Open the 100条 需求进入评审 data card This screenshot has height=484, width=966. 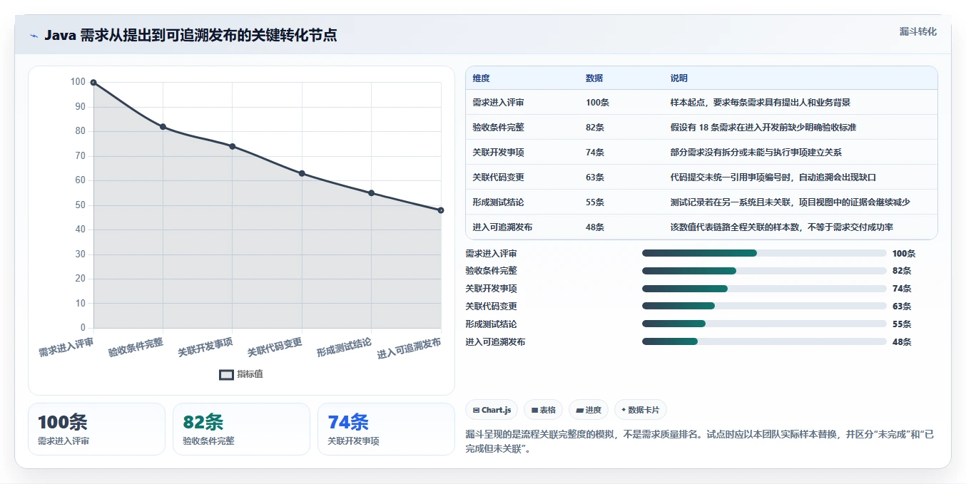coord(96,429)
